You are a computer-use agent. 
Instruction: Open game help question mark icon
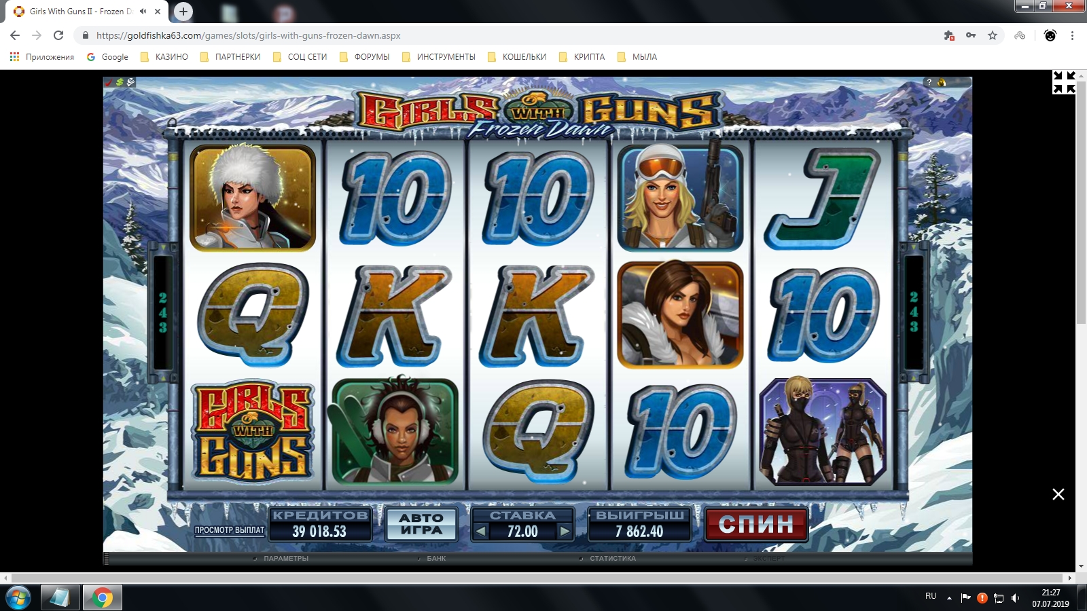(x=929, y=82)
